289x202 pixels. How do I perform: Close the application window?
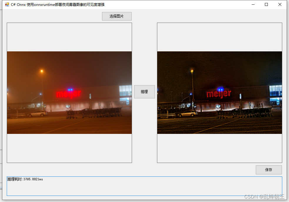(279, 4)
